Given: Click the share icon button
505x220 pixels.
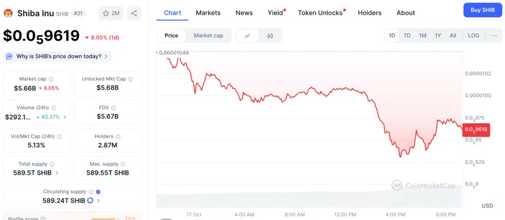Looking at the screenshot, I should [134, 13].
